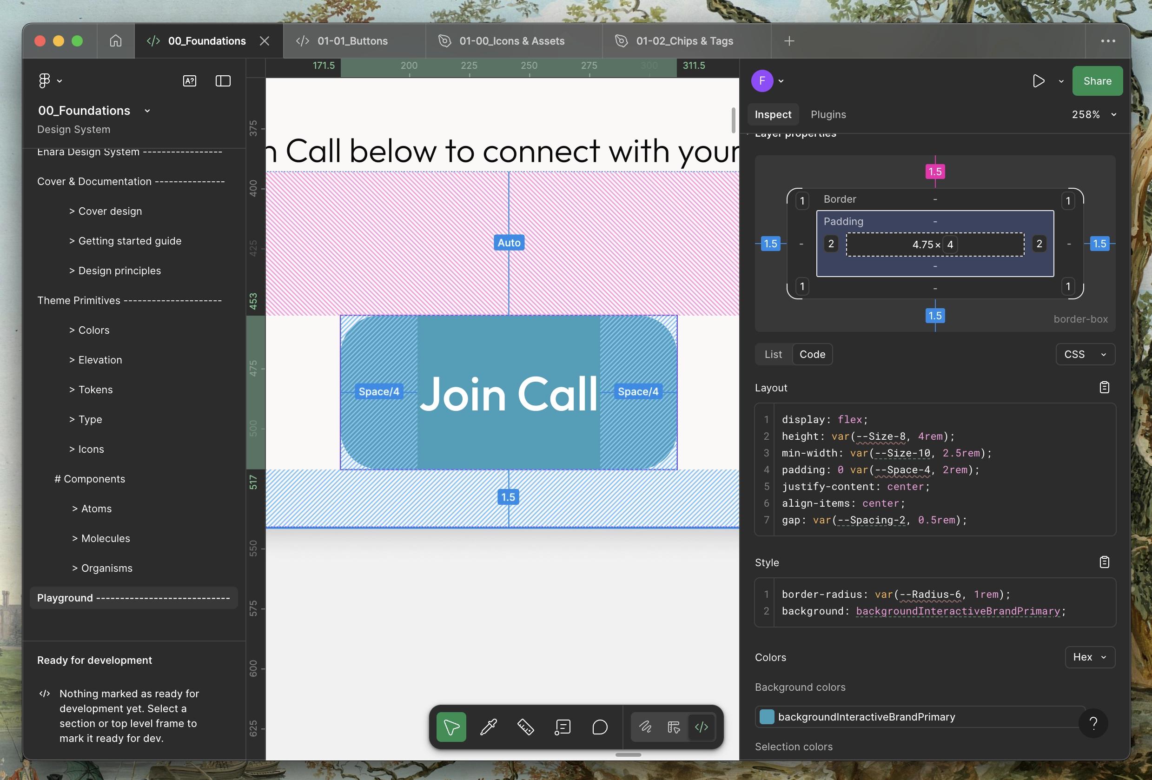Image resolution: width=1152 pixels, height=780 pixels.
Task: Switch property view to List
Action: 773,354
